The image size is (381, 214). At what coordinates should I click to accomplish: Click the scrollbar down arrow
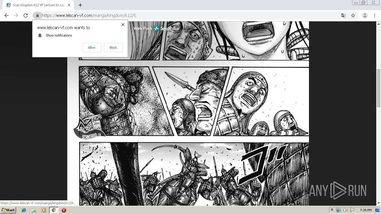click(x=379, y=203)
